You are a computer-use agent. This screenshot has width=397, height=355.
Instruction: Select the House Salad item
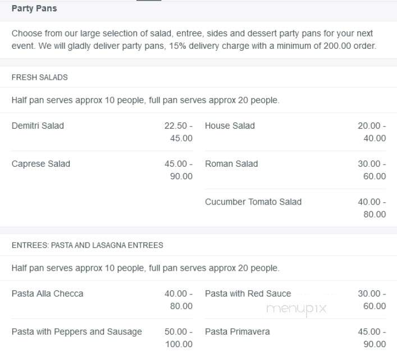pos(230,126)
